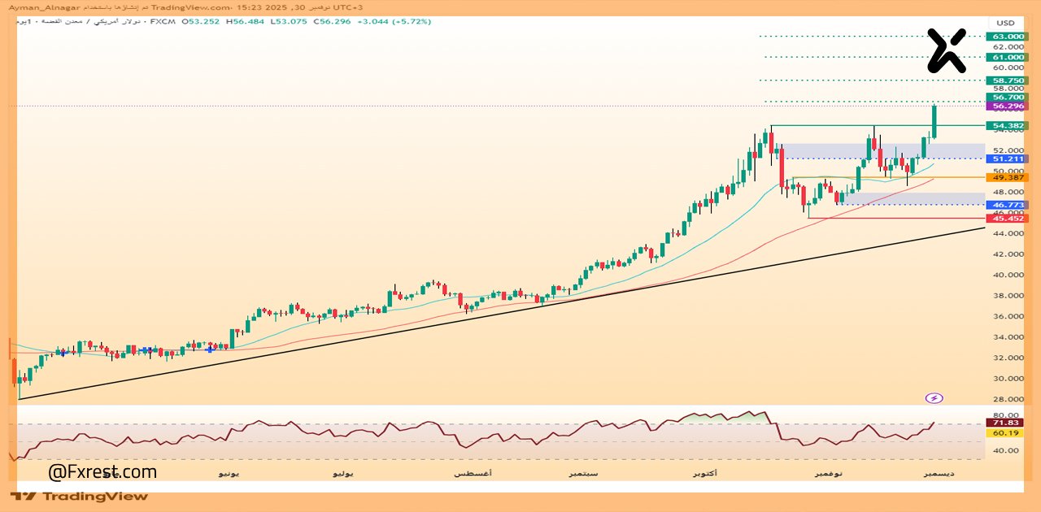
Task: Select the green 63.000 price target label
Action: (1008, 35)
